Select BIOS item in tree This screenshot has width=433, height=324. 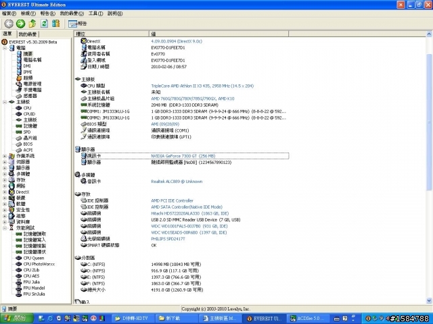pos(28,144)
